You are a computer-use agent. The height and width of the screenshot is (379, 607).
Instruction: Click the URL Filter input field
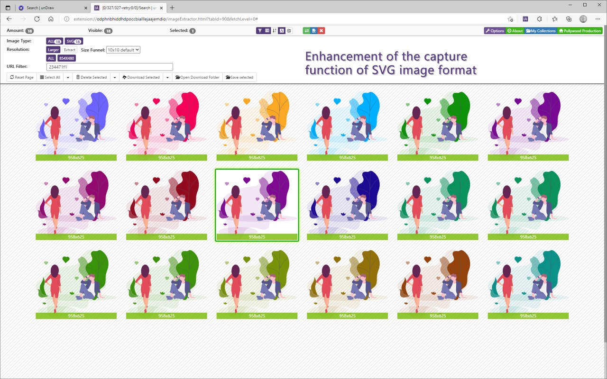[110, 67]
